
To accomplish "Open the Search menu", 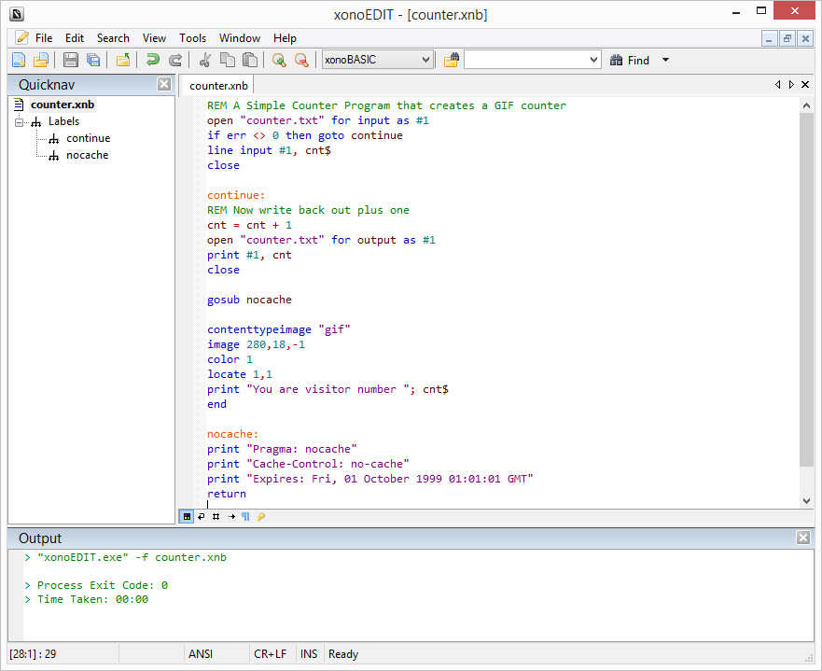I will click(113, 38).
